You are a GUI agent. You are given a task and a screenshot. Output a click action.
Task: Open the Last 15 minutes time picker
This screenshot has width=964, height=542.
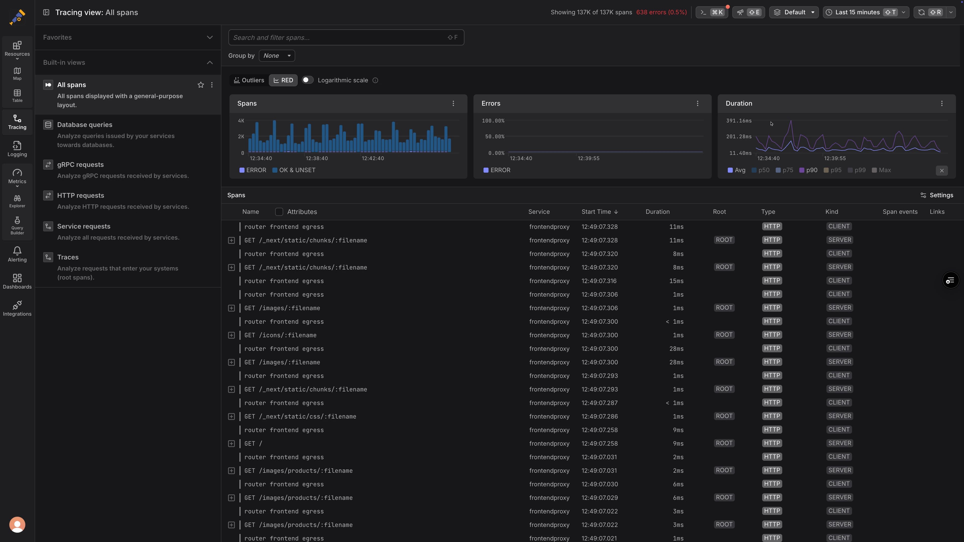(866, 12)
